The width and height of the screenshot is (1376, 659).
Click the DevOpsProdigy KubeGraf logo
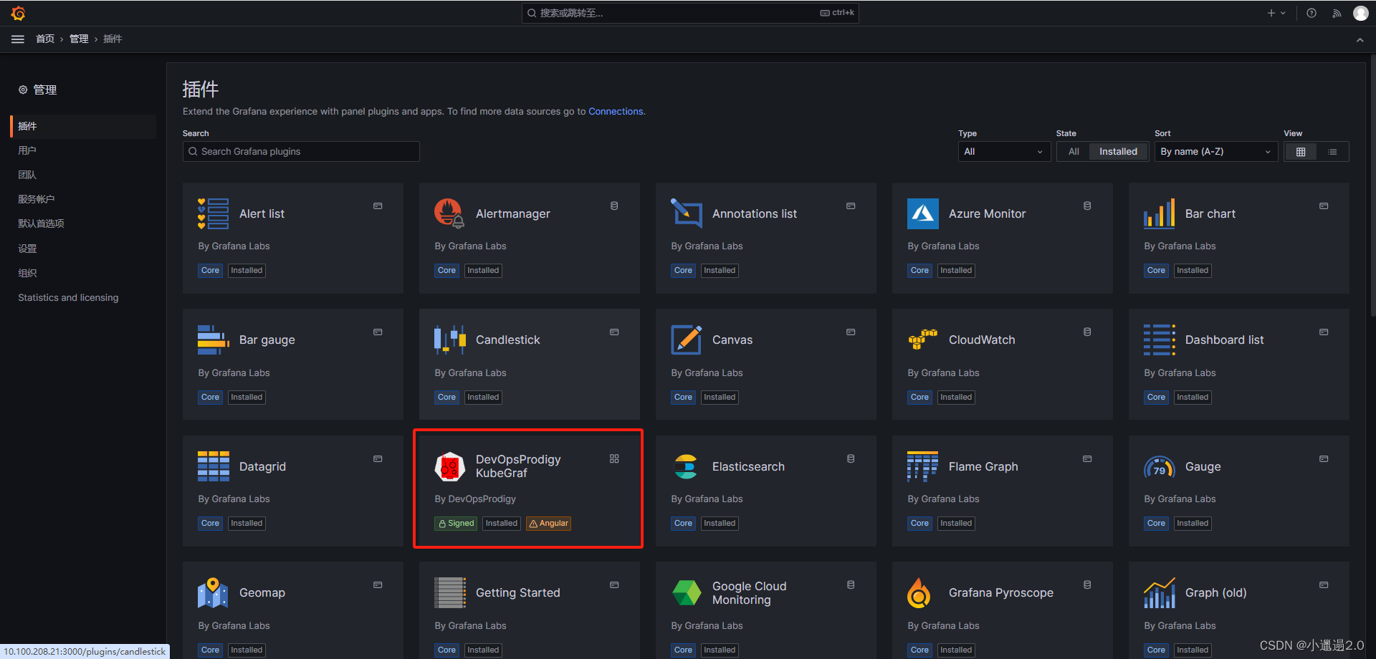[x=450, y=466]
